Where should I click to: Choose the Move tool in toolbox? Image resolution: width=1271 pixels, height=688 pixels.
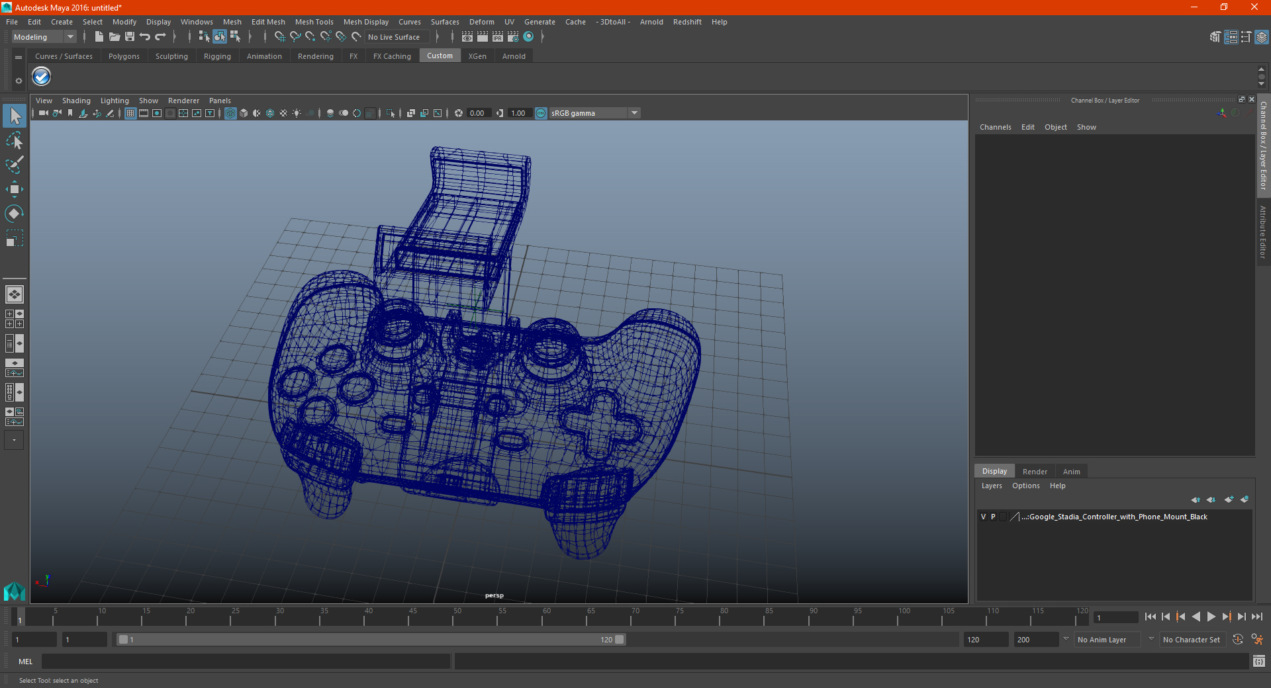[x=15, y=189]
